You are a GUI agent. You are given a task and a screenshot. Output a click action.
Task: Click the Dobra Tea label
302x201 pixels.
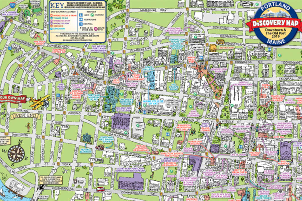click(266, 86)
